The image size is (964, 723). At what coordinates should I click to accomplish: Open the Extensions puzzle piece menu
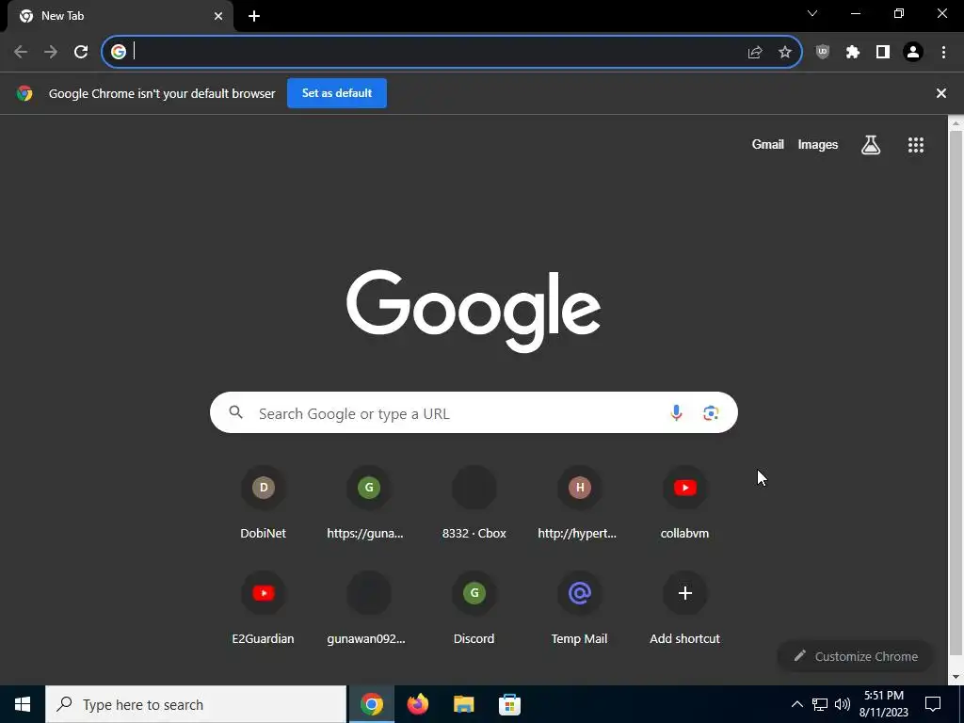point(853,53)
